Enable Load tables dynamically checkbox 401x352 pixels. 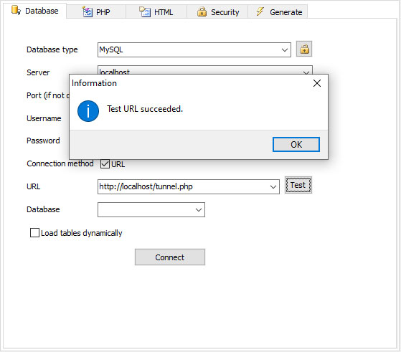click(34, 233)
